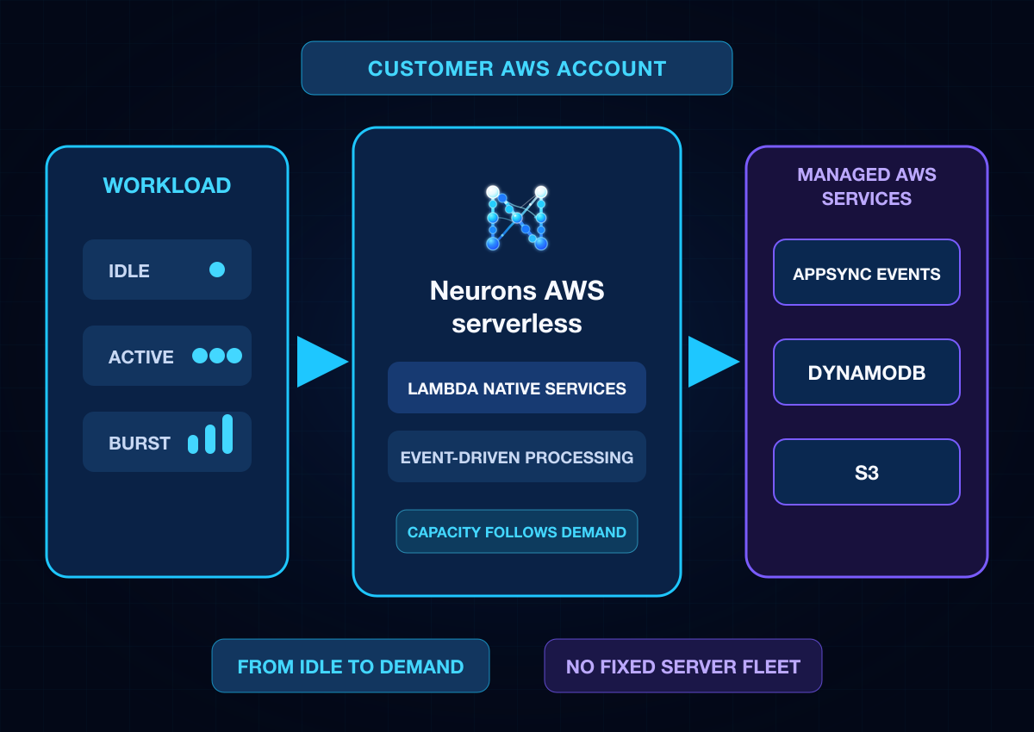Click the Event-Driven Processing box
The image size is (1034, 732).
tap(517, 456)
